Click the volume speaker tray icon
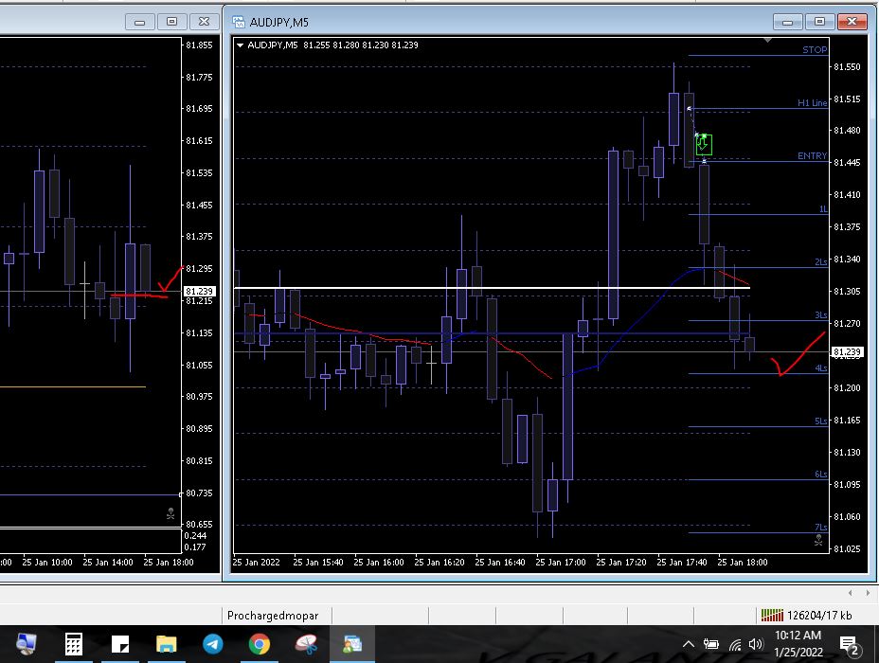879x663 pixels. (755, 645)
